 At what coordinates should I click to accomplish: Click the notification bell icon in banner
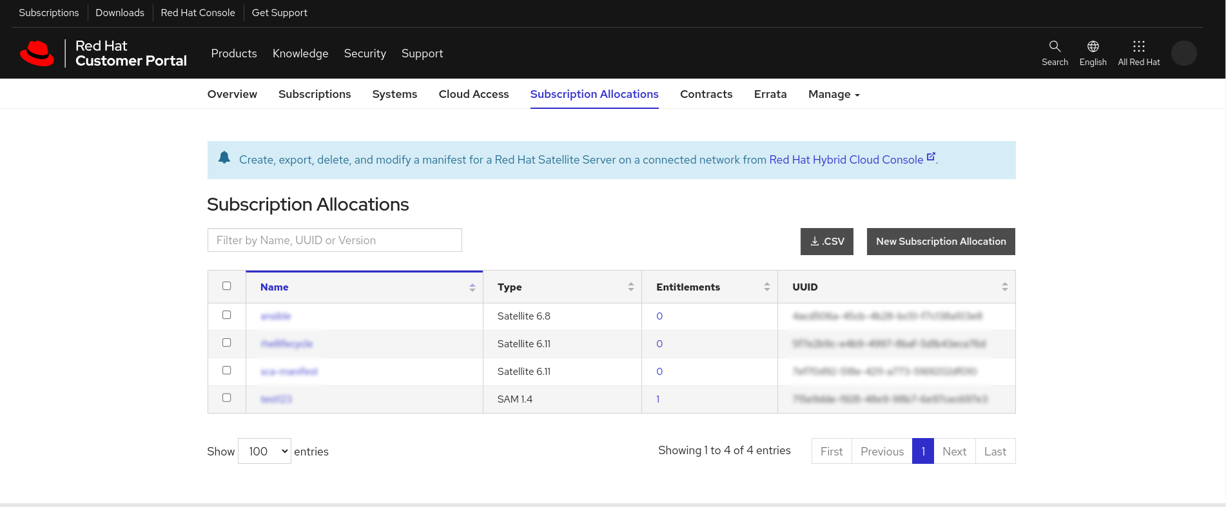[x=224, y=158]
